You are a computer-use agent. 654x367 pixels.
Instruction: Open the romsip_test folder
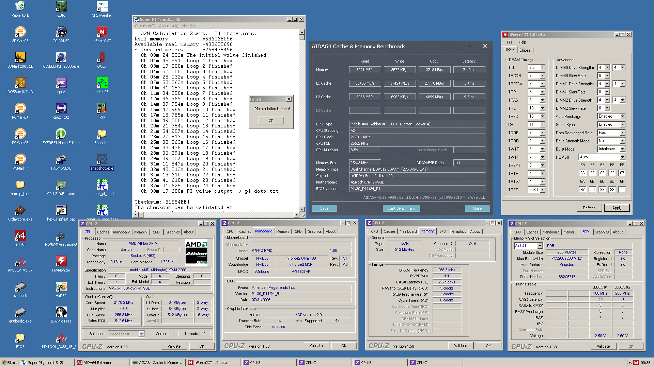click(x=20, y=188)
